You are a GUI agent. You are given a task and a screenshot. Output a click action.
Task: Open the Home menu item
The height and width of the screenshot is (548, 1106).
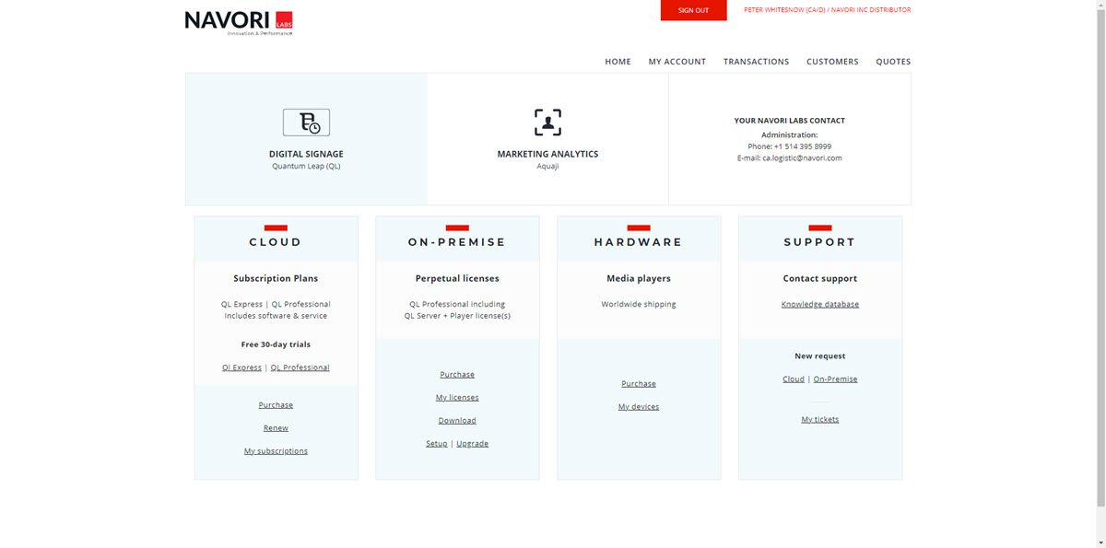pyautogui.click(x=618, y=62)
